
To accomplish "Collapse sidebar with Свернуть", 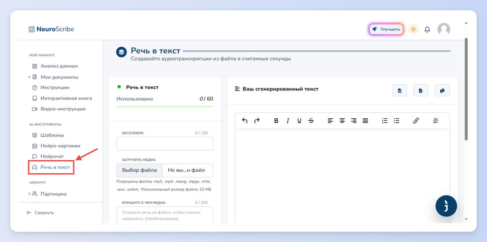I will (40, 213).
